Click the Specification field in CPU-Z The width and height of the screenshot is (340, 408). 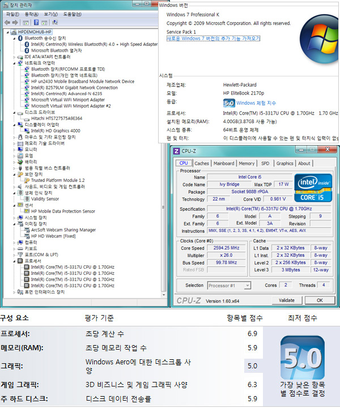pos(269,209)
